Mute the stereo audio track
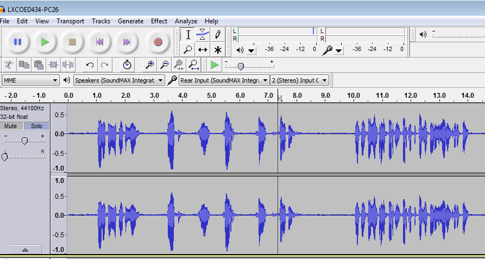The height and width of the screenshot is (259, 485). tap(11, 126)
